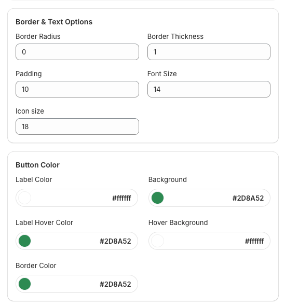Click the Border Color green swatch
Screen dimensions: 285x308
coord(24,284)
